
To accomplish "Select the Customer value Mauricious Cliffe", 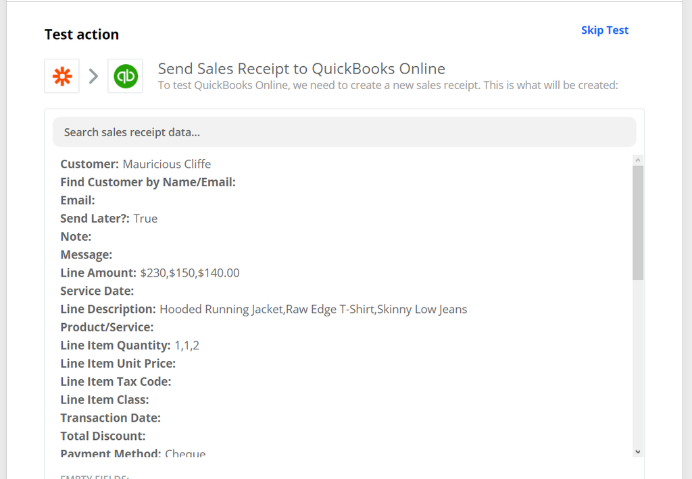I will click(x=166, y=164).
